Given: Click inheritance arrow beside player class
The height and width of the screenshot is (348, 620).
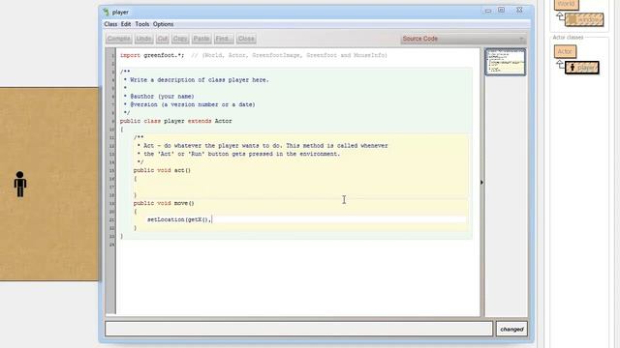Looking at the screenshot, I should coord(560,64).
